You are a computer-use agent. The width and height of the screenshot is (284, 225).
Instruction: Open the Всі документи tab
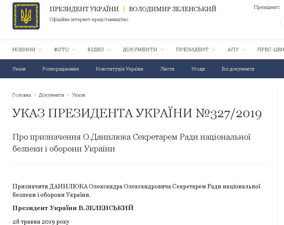tap(238, 69)
